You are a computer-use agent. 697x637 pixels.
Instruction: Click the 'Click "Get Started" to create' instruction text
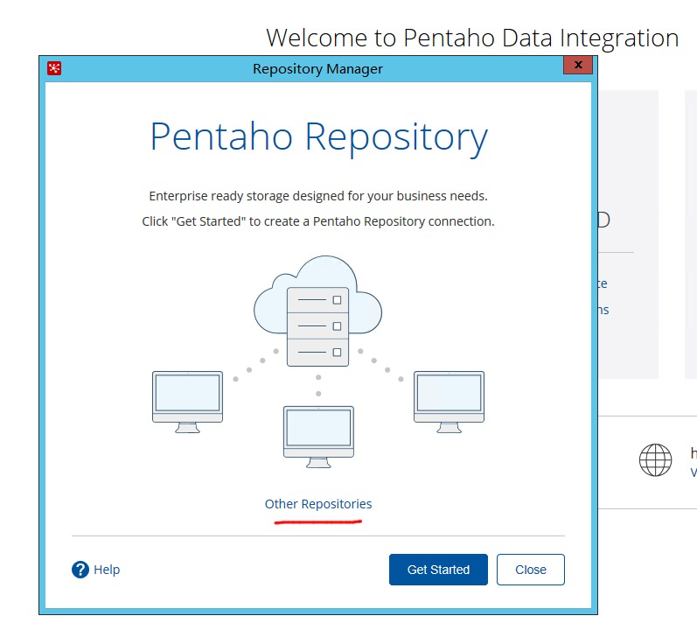point(318,221)
